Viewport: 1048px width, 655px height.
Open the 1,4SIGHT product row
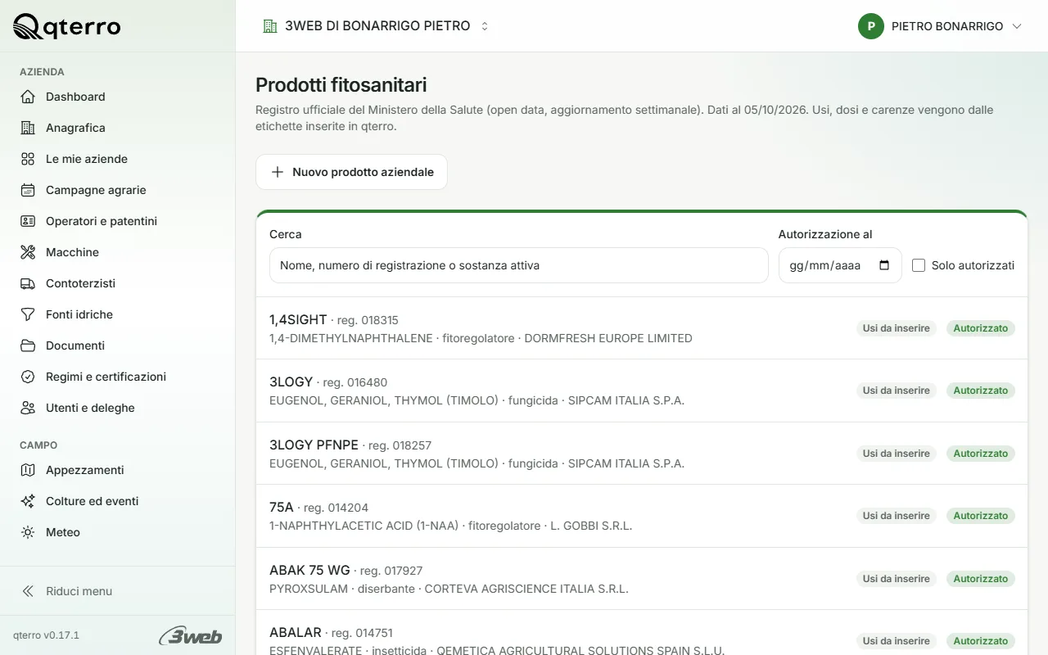(x=642, y=328)
